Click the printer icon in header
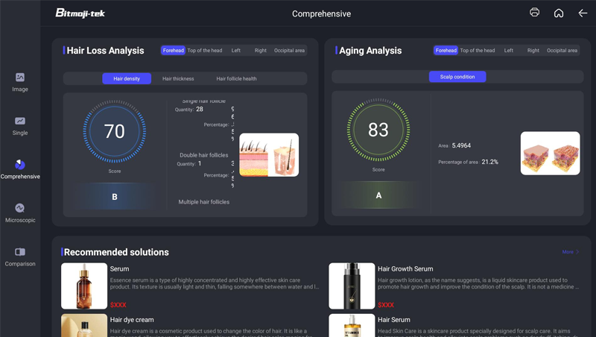This screenshot has width=596, height=337. pyautogui.click(x=534, y=13)
